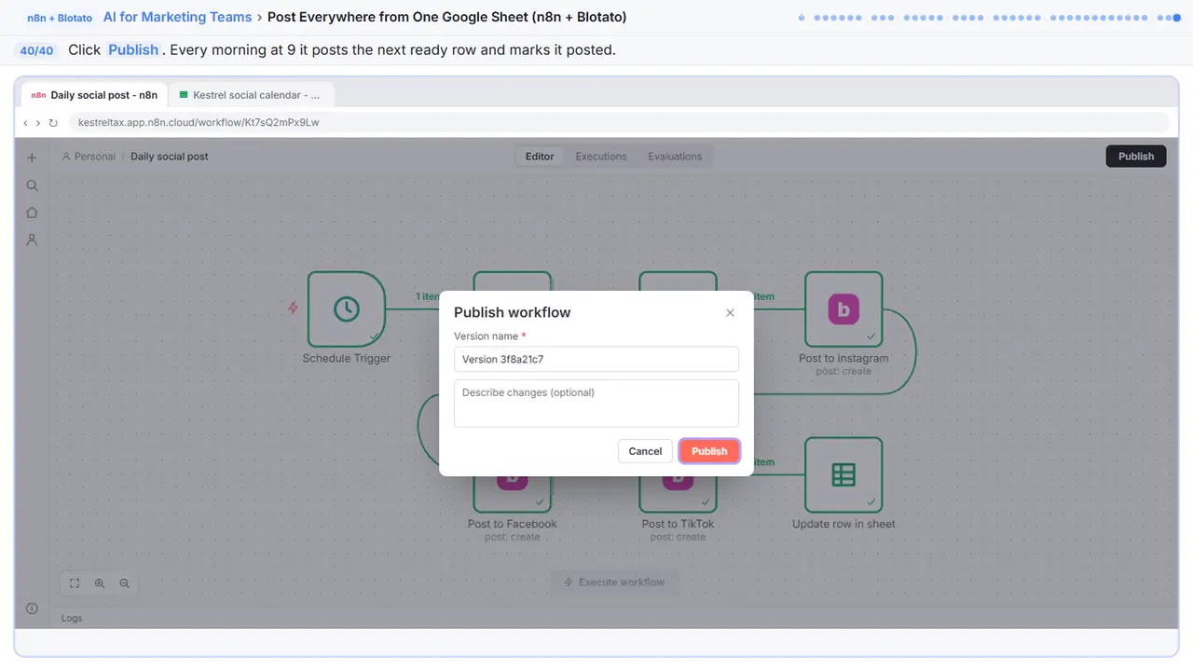Open the Evaluations tab
Screen dimensions: 1193x671
point(675,157)
